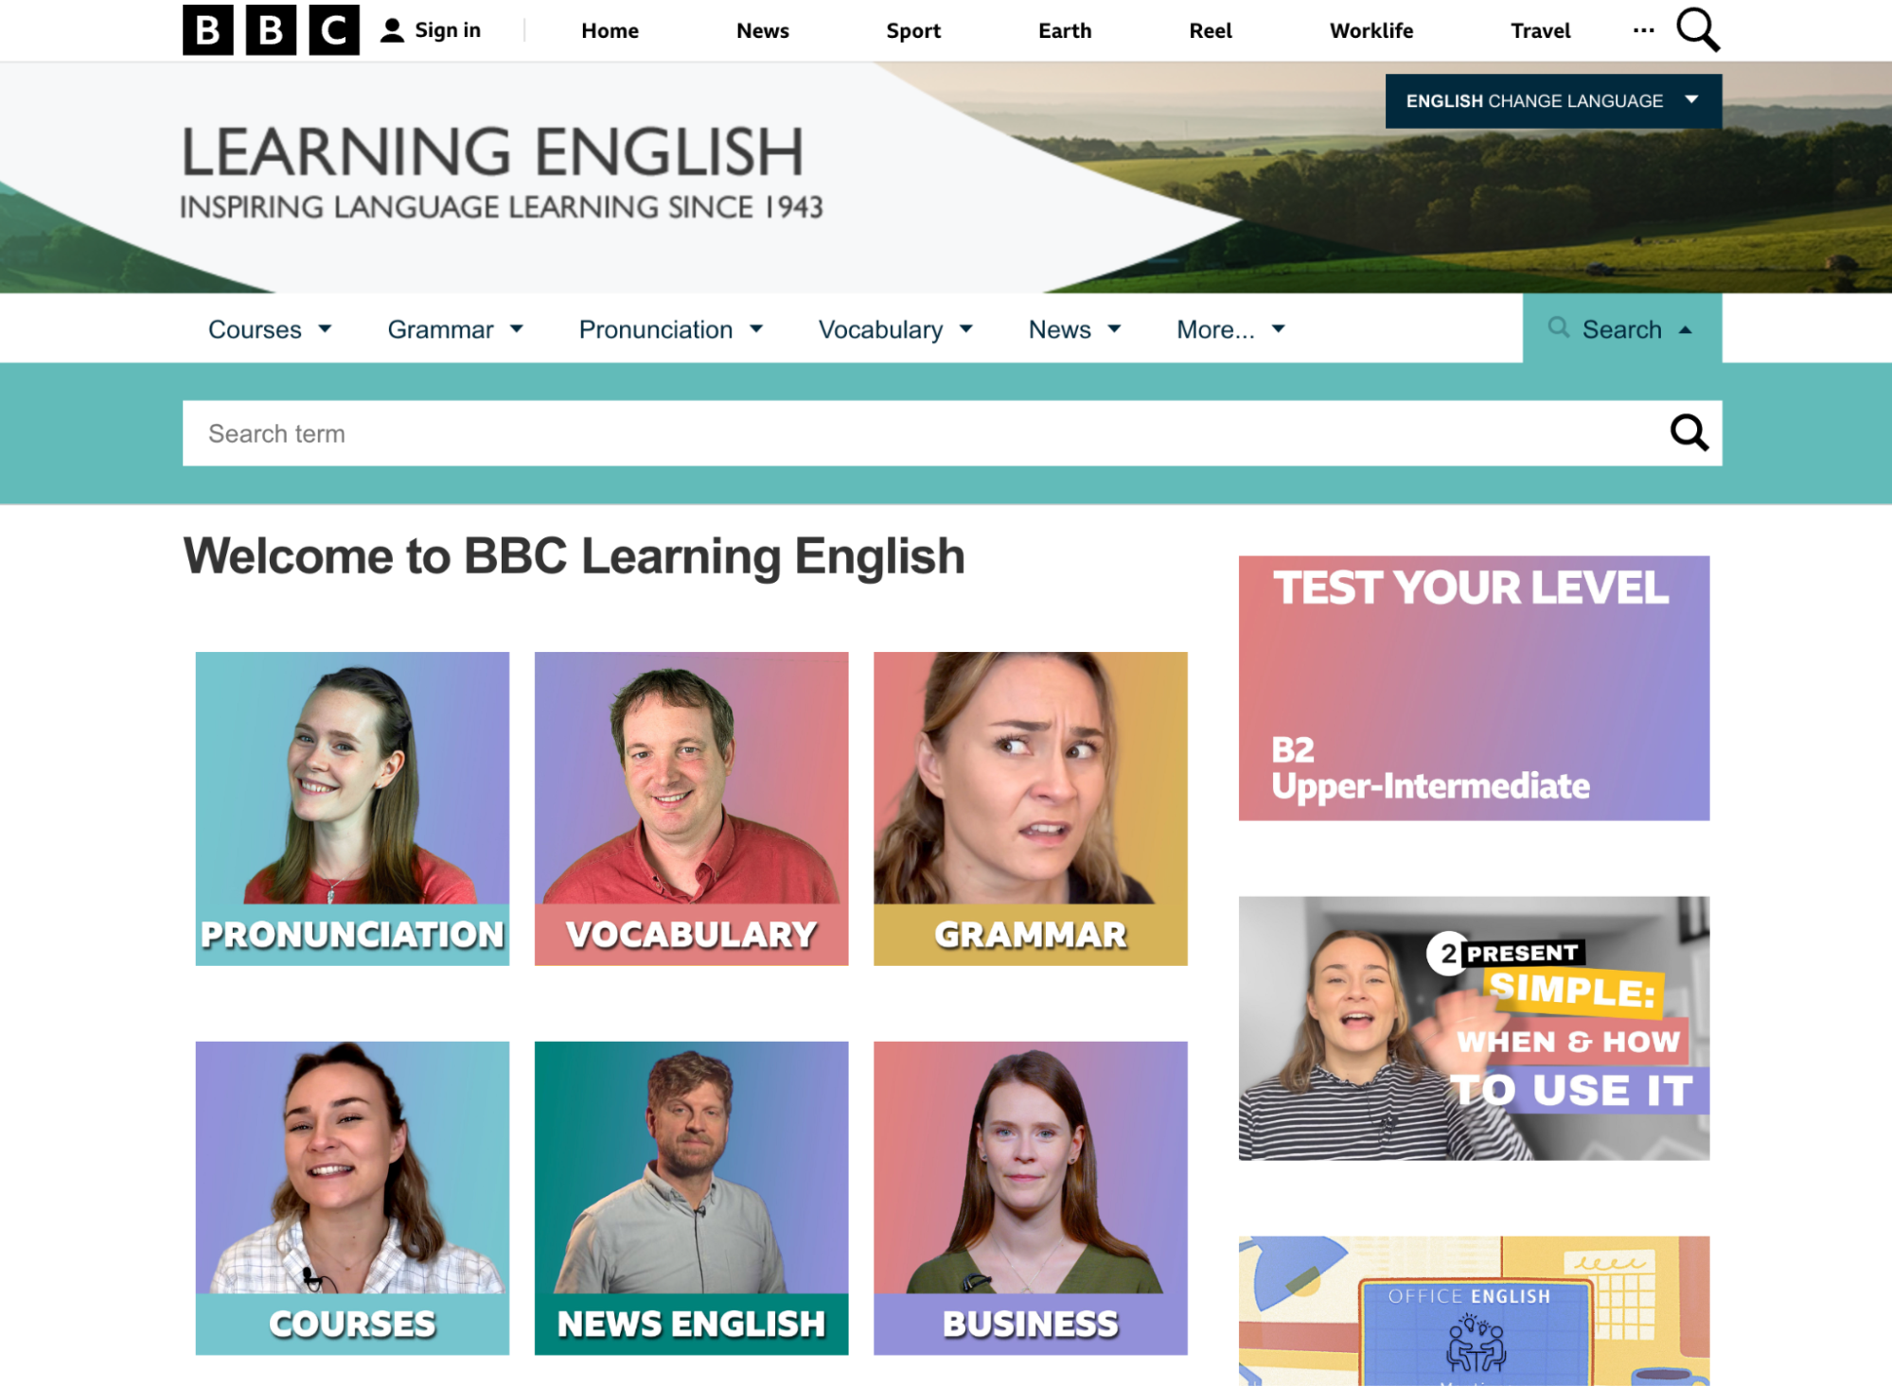Expand the Grammar dropdown menu
Screen dimensions: 1892x1387
coord(454,329)
